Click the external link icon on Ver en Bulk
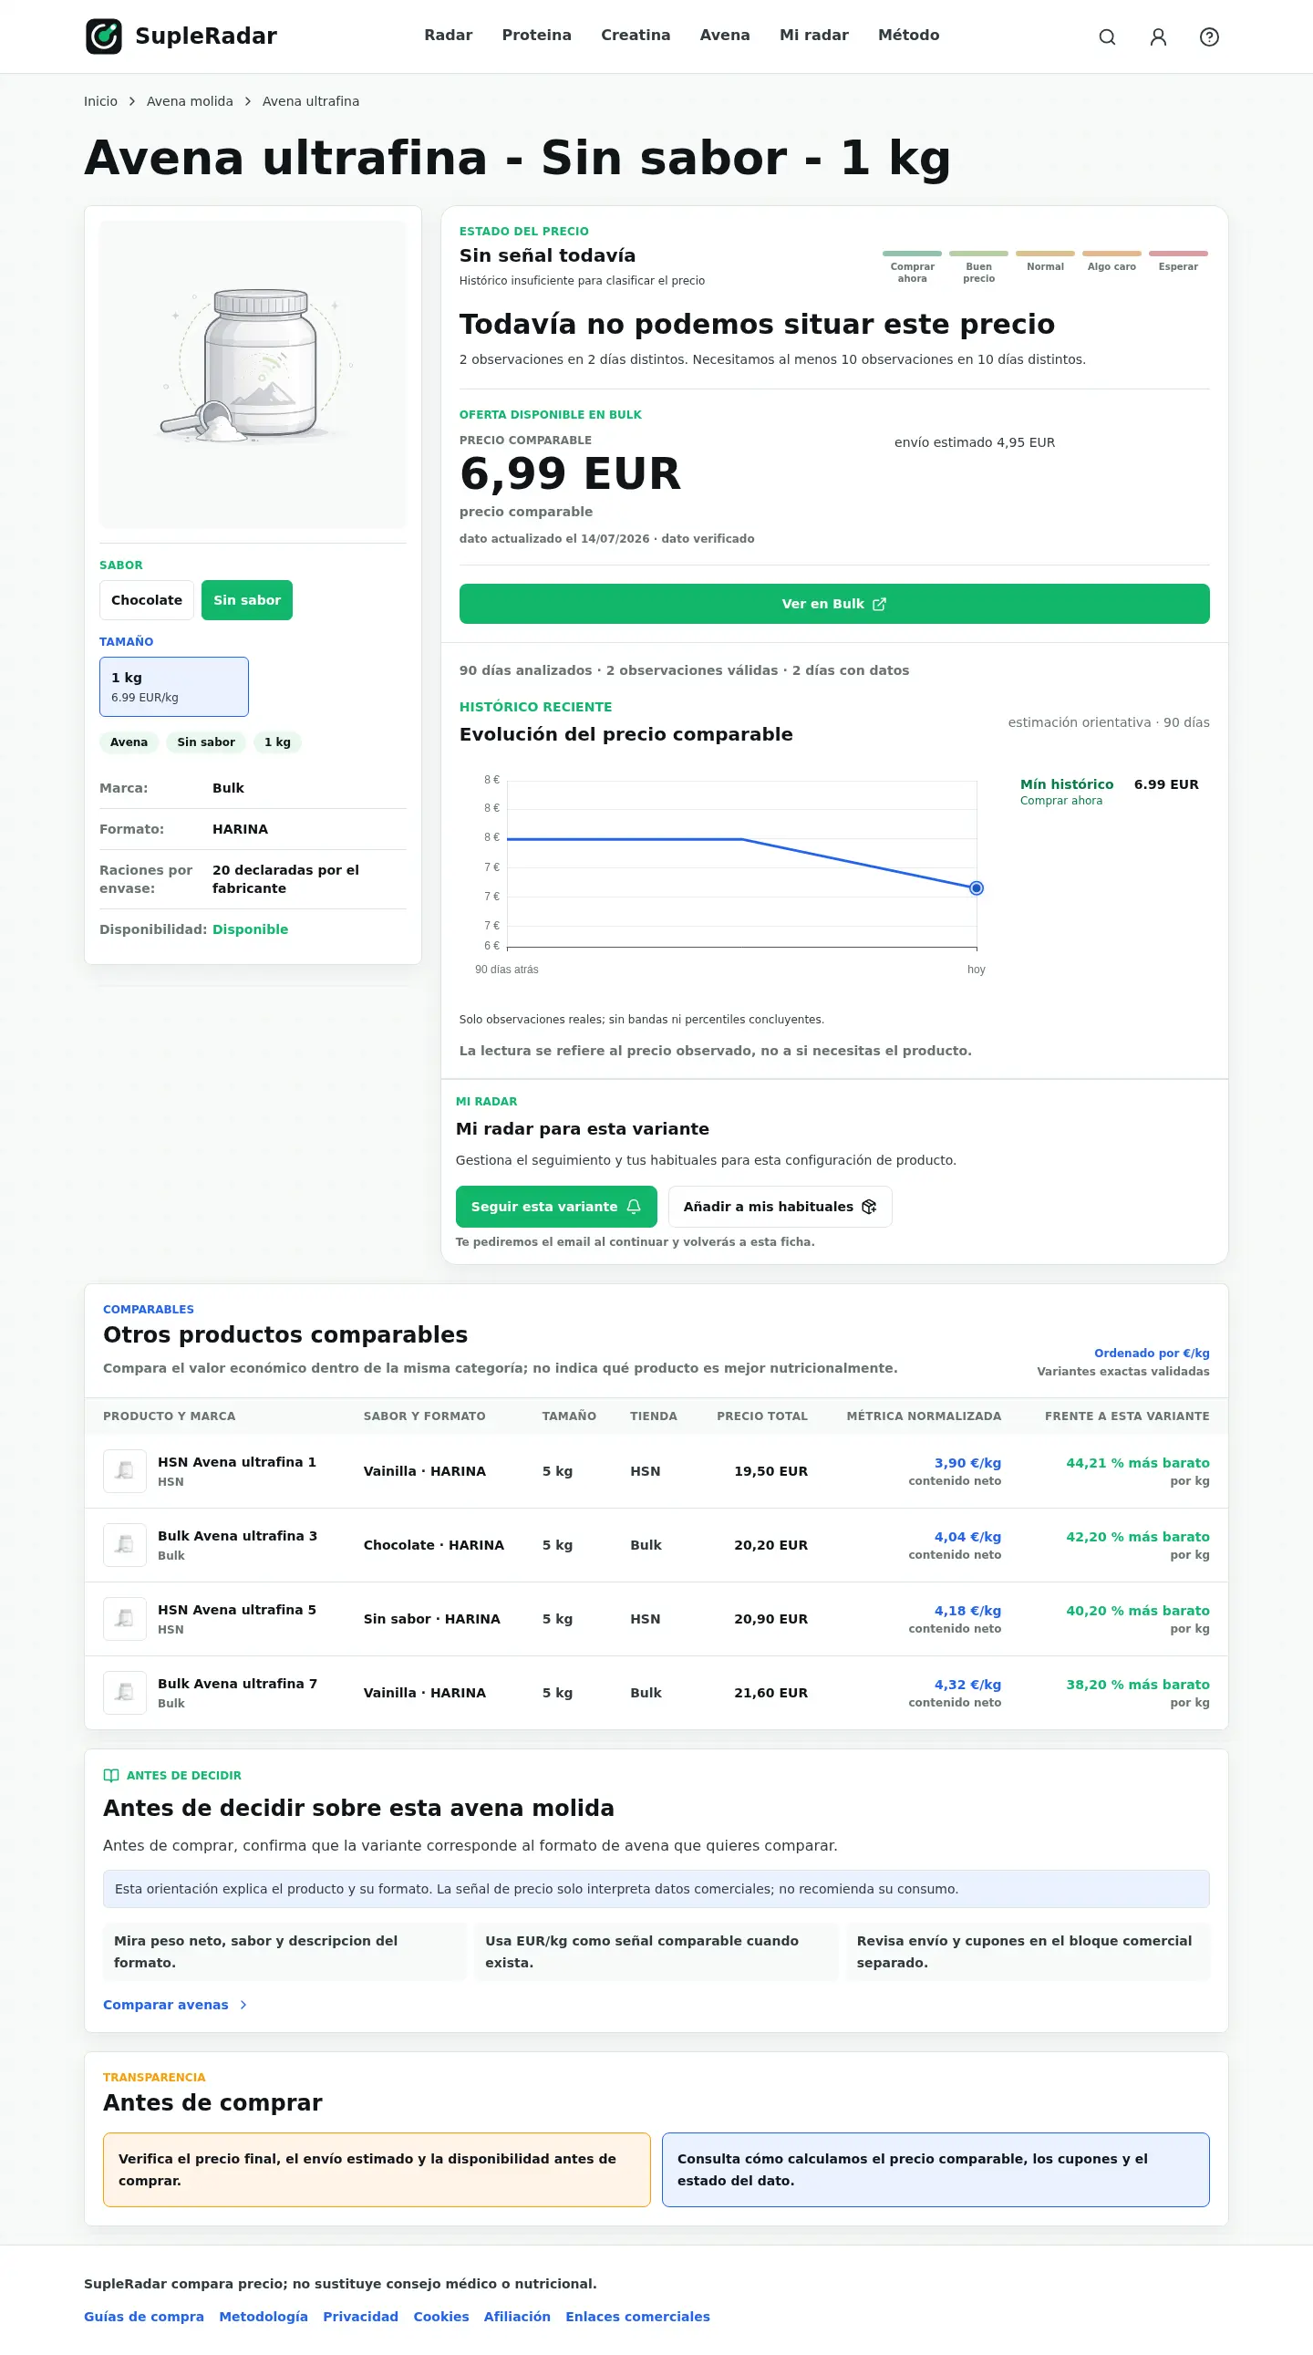This screenshot has width=1313, height=2355. 879,605
